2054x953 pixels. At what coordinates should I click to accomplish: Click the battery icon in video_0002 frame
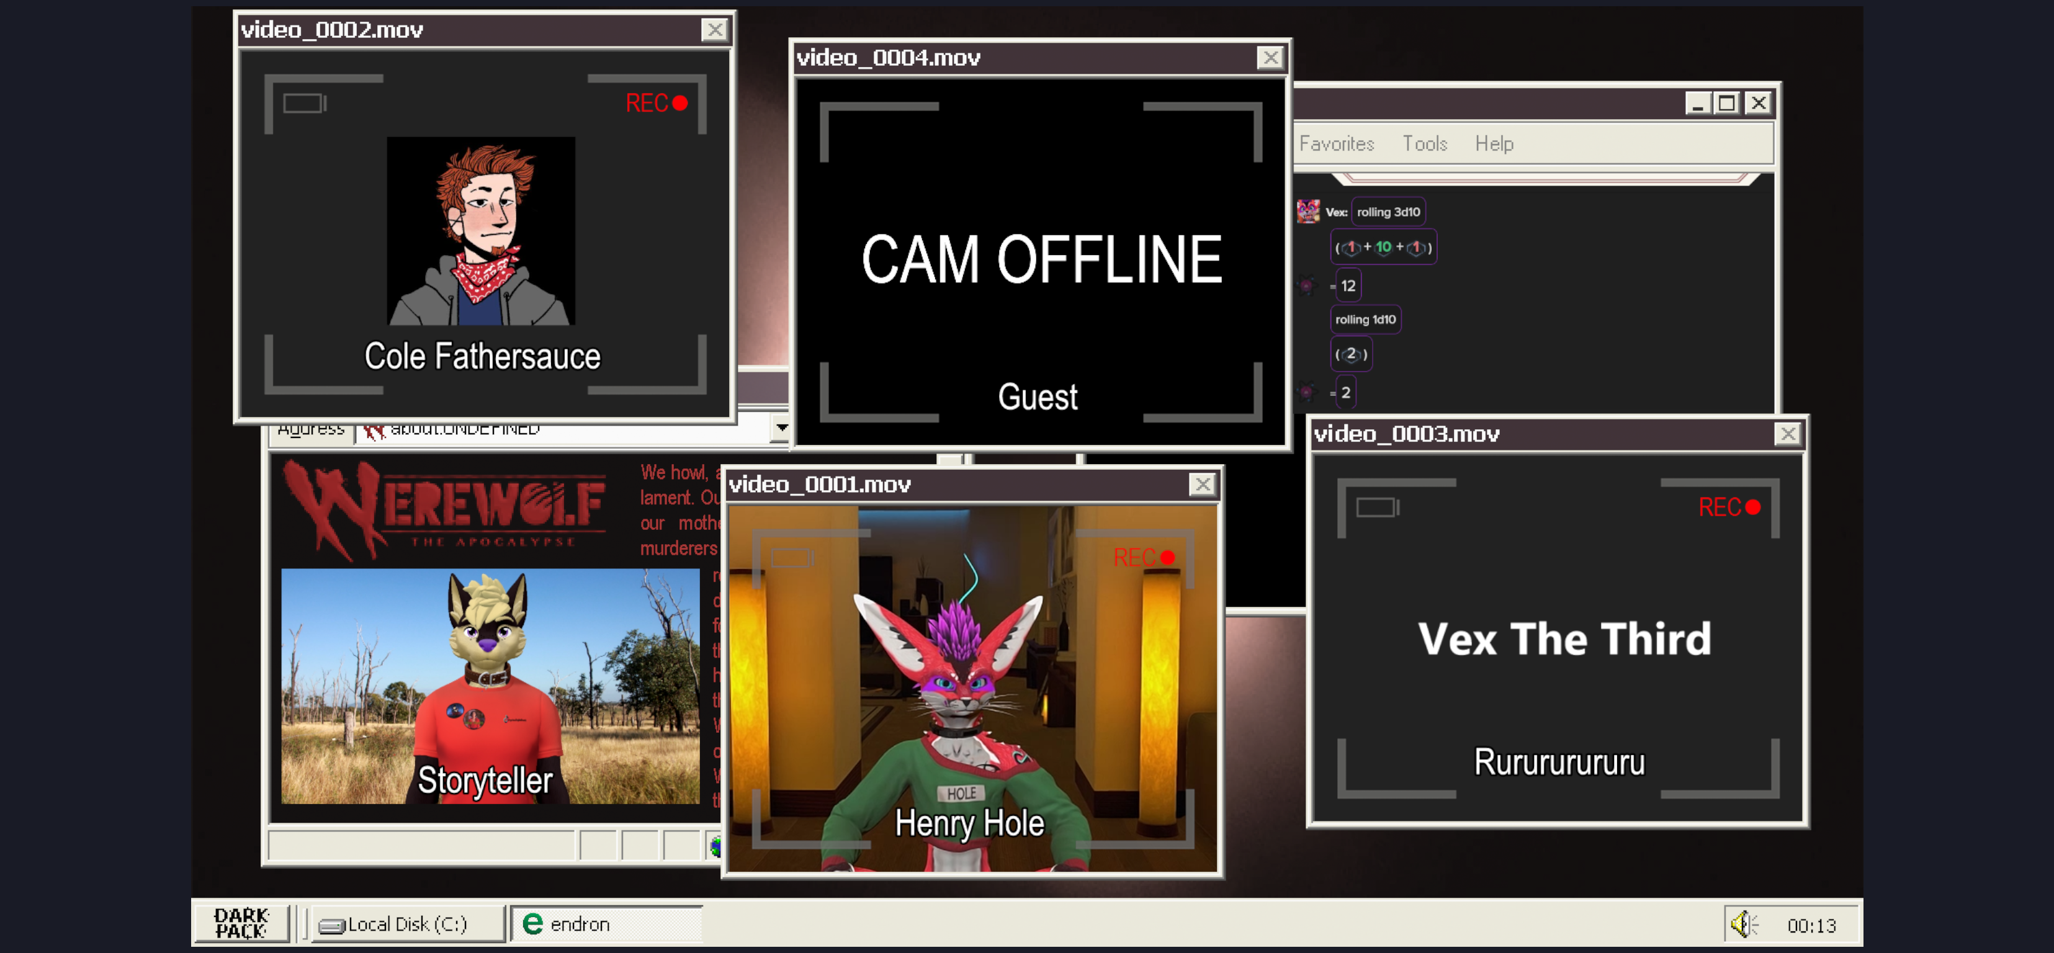click(x=305, y=104)
